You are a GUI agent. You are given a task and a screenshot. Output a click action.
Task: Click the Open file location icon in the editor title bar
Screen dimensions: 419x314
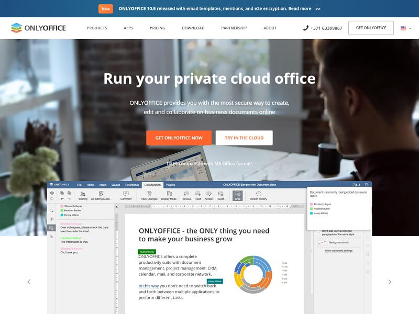click(x=367, y=185)
